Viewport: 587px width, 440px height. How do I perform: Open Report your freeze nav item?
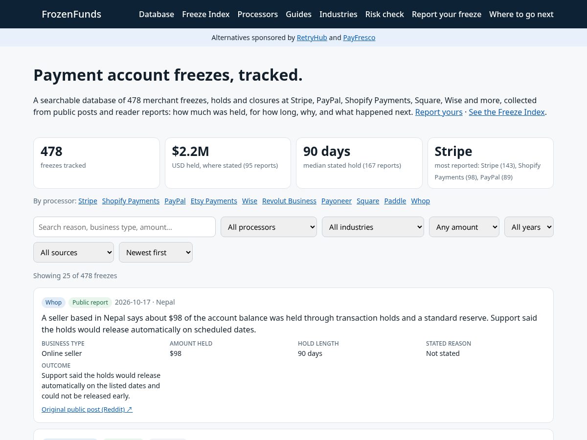447,14
